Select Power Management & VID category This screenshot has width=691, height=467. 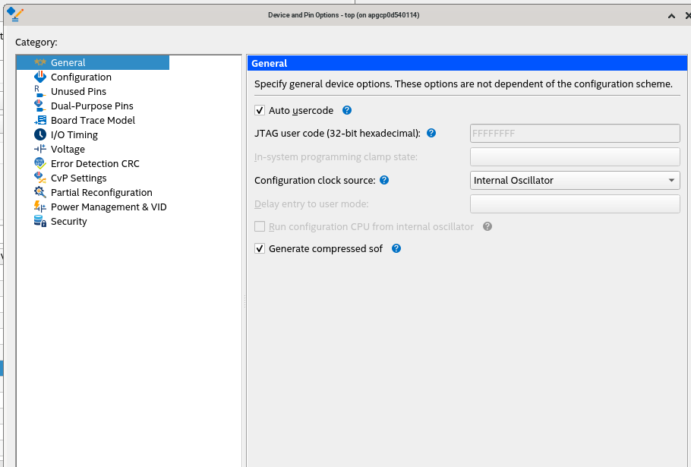pos(108,207)
